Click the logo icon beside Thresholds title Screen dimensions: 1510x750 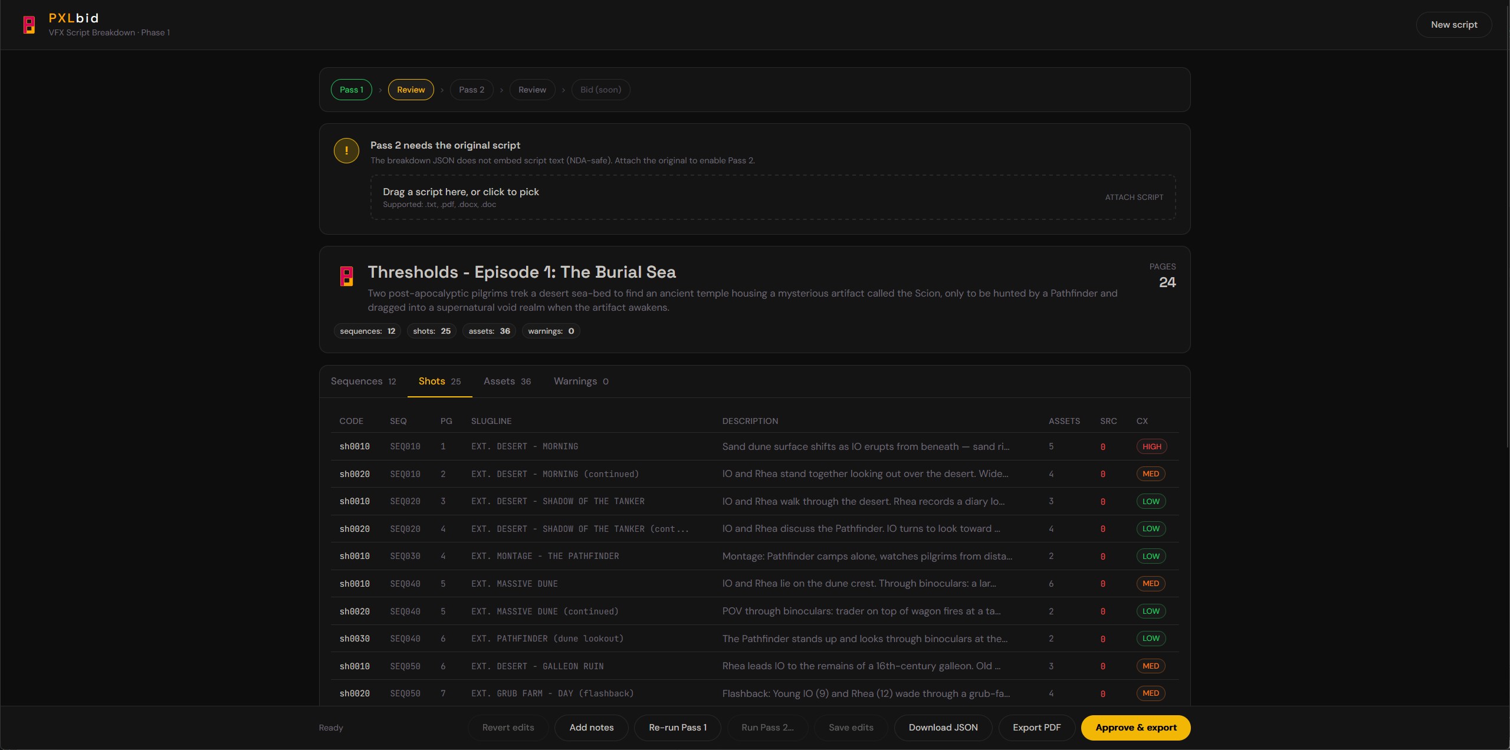347,276
